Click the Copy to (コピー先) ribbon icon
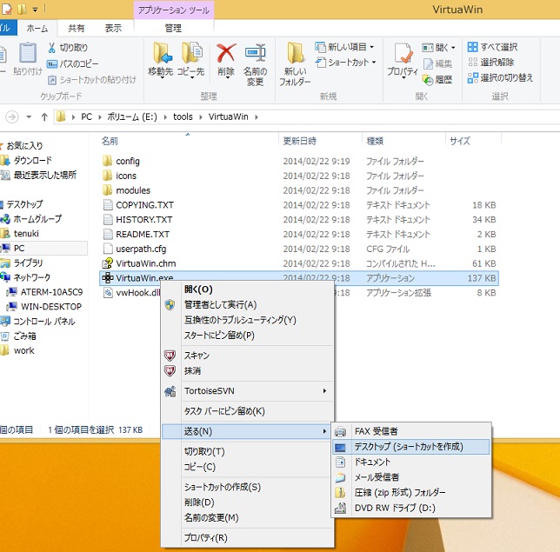 point(190,62)
